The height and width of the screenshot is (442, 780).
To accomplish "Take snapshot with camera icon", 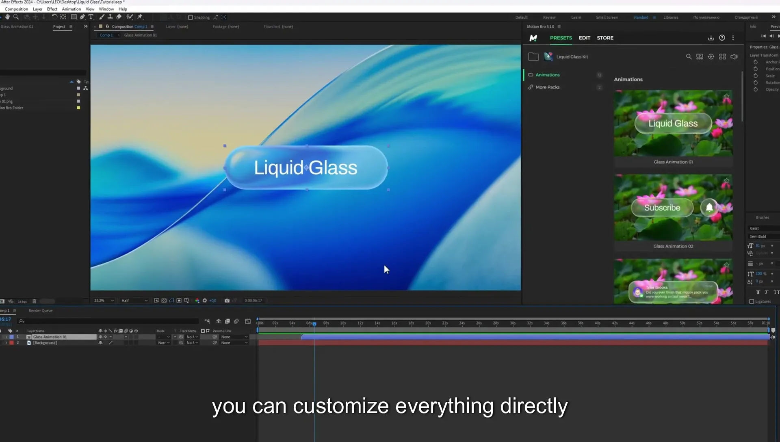I will [x=227, y=301].
